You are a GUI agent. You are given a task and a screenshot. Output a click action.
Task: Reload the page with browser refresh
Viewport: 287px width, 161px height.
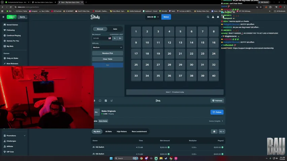tap(11, 7)
